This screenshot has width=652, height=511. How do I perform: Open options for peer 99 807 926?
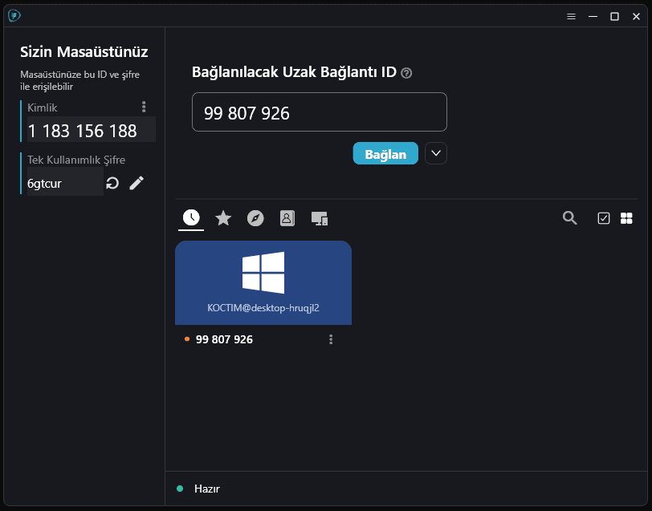[x=331, y=339]
